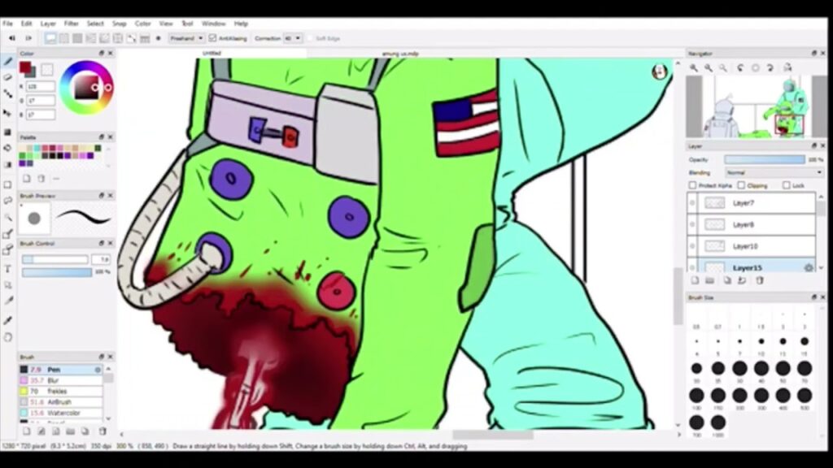
Task: Select the Blur brush
Action: click(x=60, y=380)
